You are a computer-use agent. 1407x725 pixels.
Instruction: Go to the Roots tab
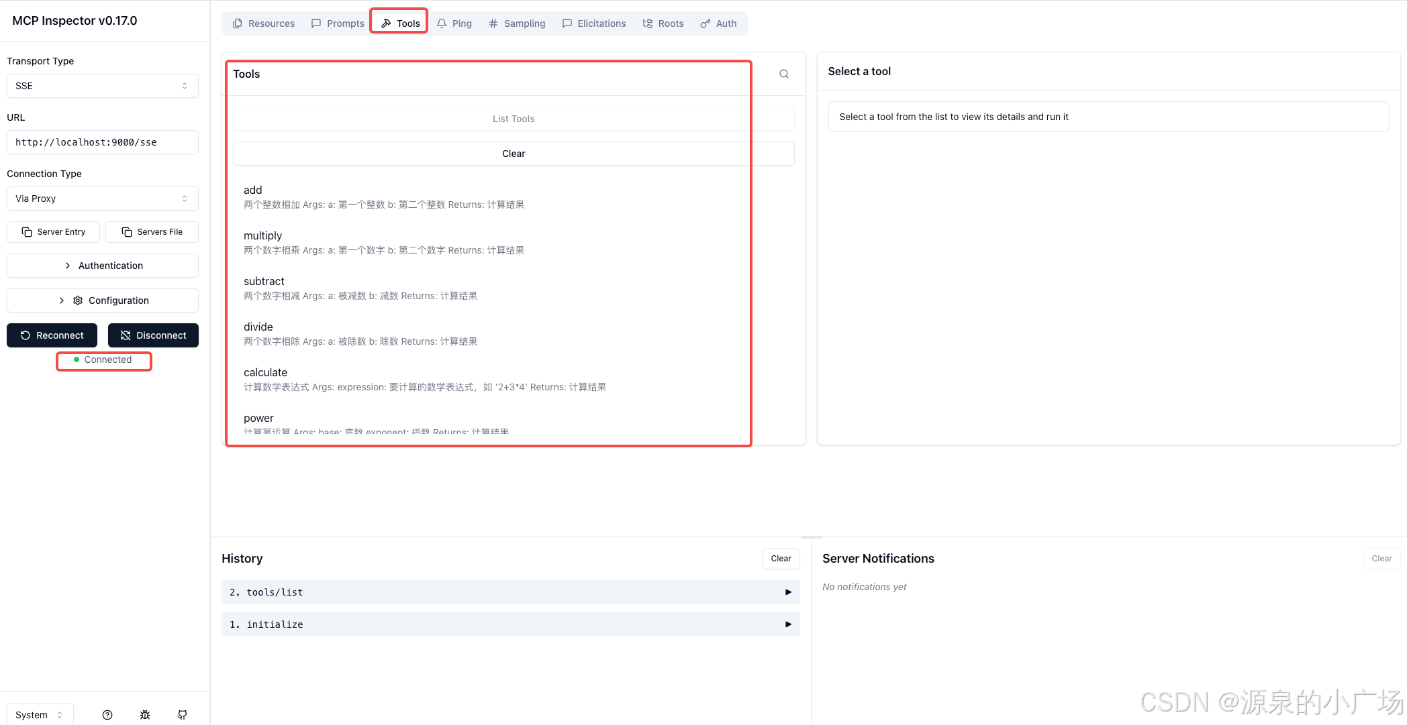point(663,23)
